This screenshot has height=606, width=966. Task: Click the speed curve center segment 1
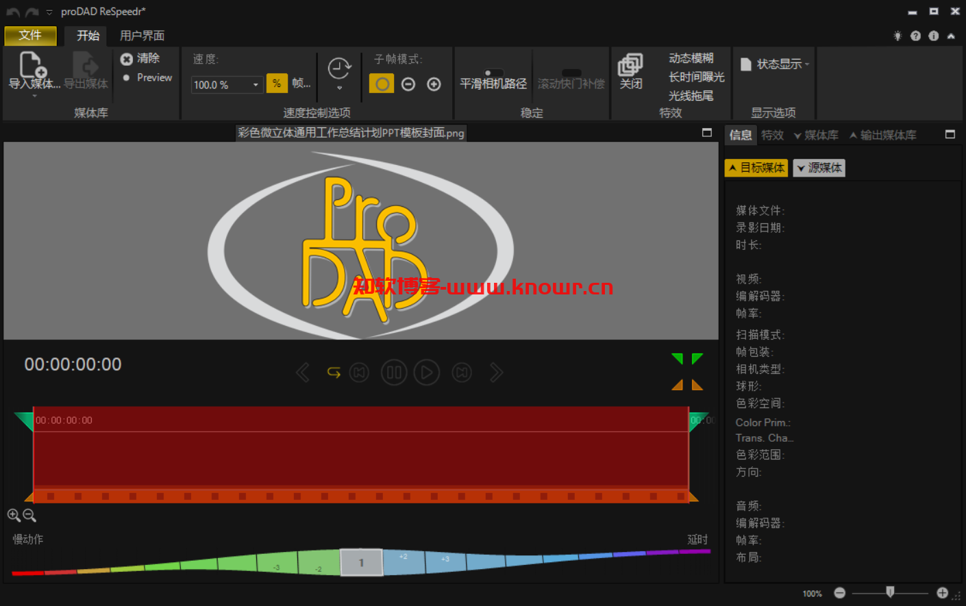tap(361, 562)
